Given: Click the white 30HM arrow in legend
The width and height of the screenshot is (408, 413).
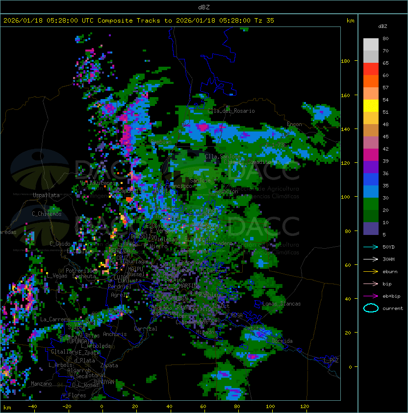Looking at the screenshot, I should [371, 259].
